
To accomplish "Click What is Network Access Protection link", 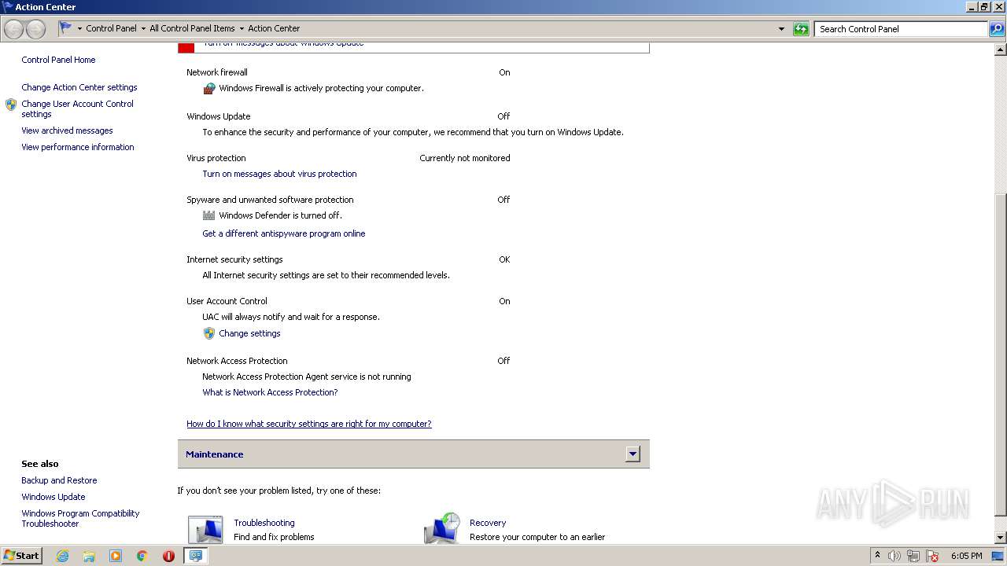I will pyautogui.click(x=270, y=392).
